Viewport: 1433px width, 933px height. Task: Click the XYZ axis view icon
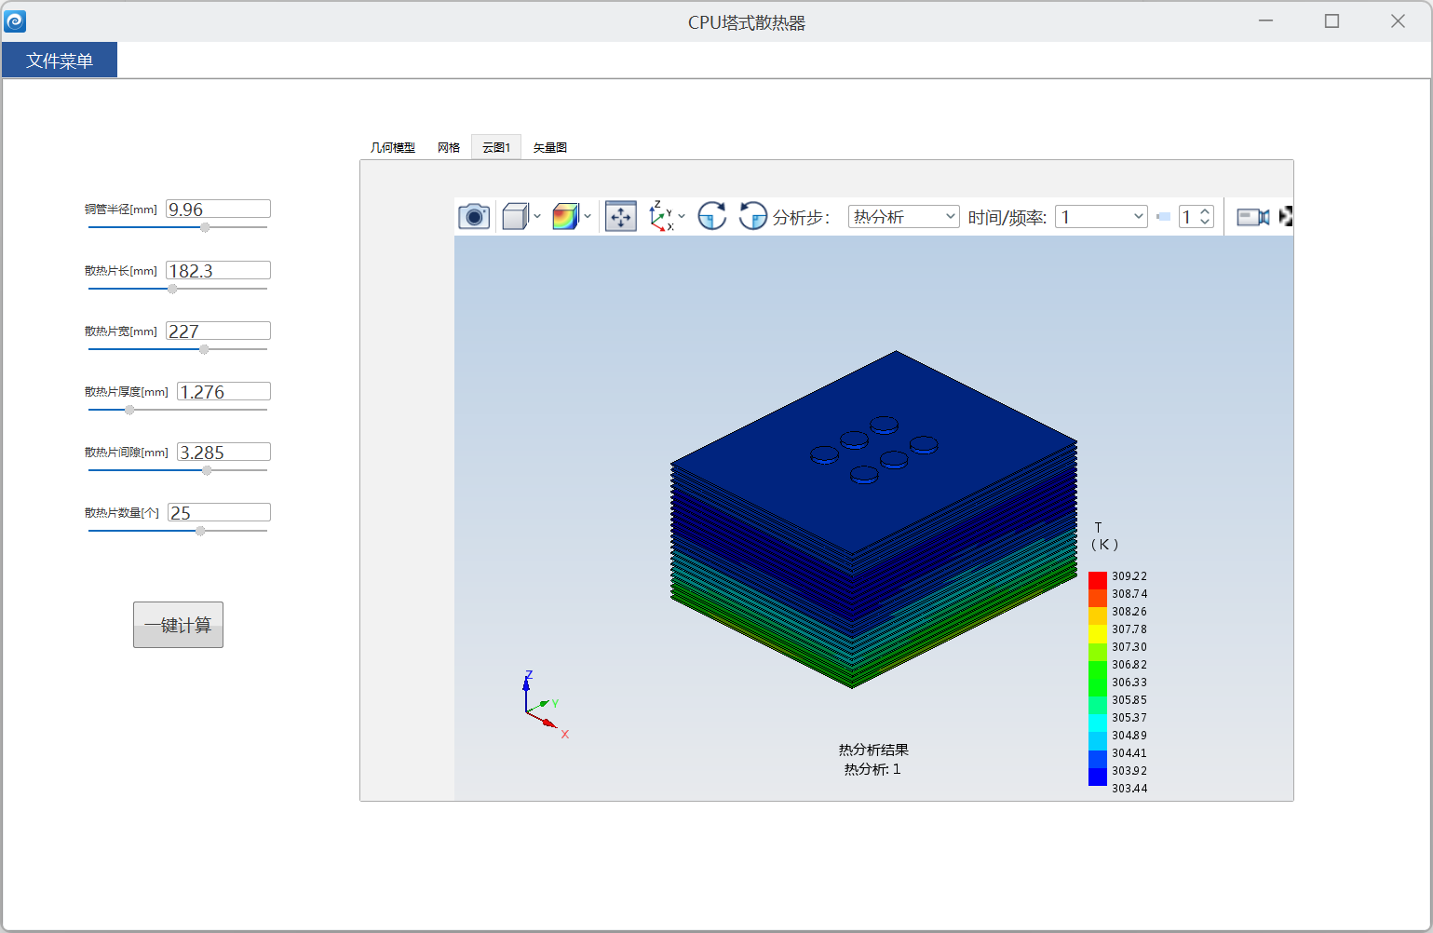click(x=661, y=216)
